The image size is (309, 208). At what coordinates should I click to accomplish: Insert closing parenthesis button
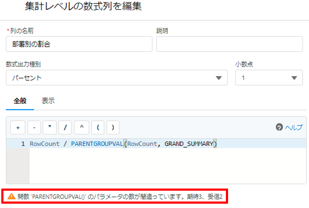pos(113,128)
